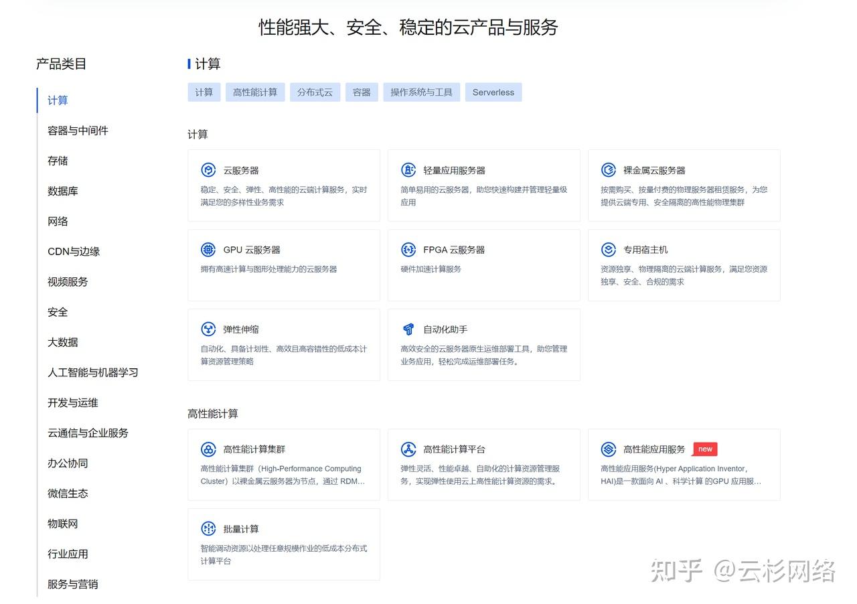This screenshot has width=857, height=604.
Task: Select the 批量计算 icon
Action: tap(208, 528)
